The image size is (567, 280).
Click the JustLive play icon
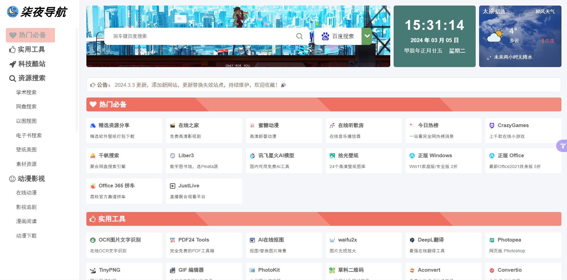point(172,186)
